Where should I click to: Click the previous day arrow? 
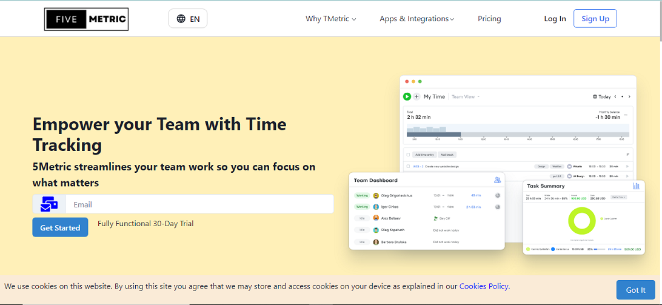point(615,96)
